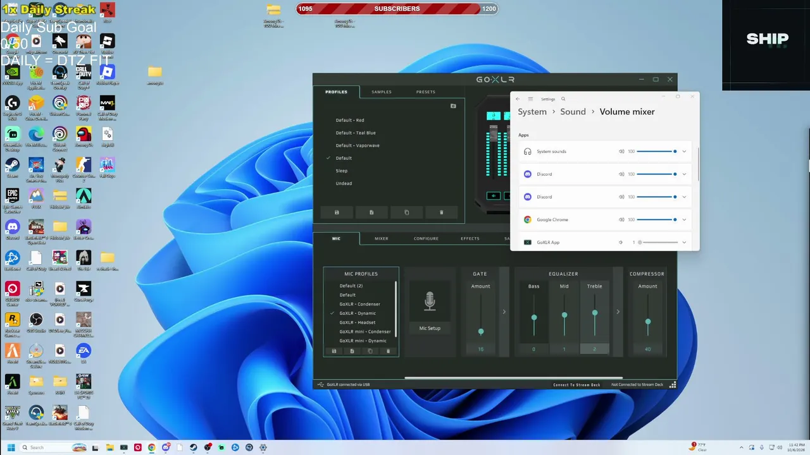This screenshot has width=810, height=455.
Task: Go back in the Settings window
Action: [x=518, y=99]
